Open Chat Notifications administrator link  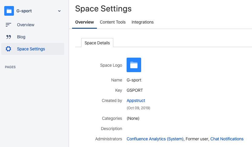(227, 139)
